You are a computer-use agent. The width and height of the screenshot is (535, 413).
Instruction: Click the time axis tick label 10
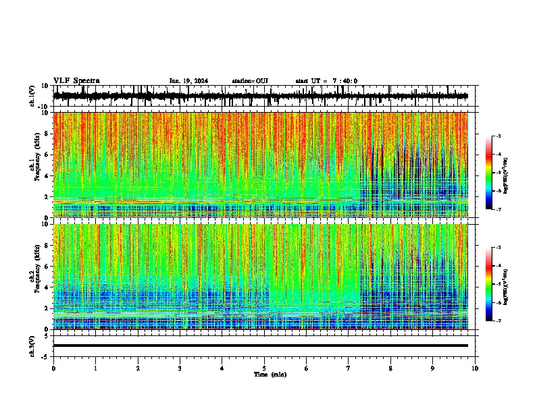pos(475,368)
